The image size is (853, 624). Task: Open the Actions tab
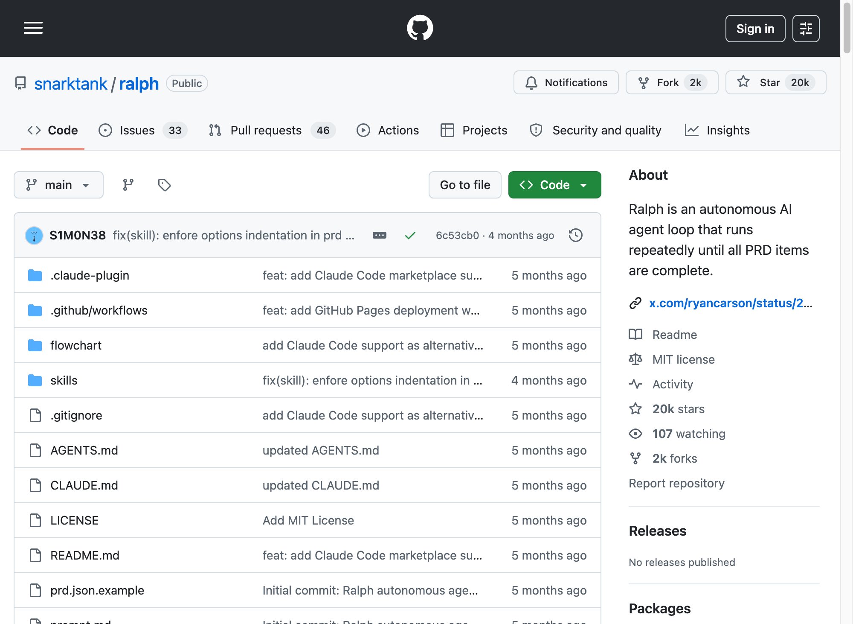(x=388, y=130)
